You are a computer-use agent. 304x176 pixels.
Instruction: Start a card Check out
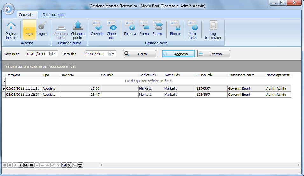pyautogui.click(x=112, y=30)
